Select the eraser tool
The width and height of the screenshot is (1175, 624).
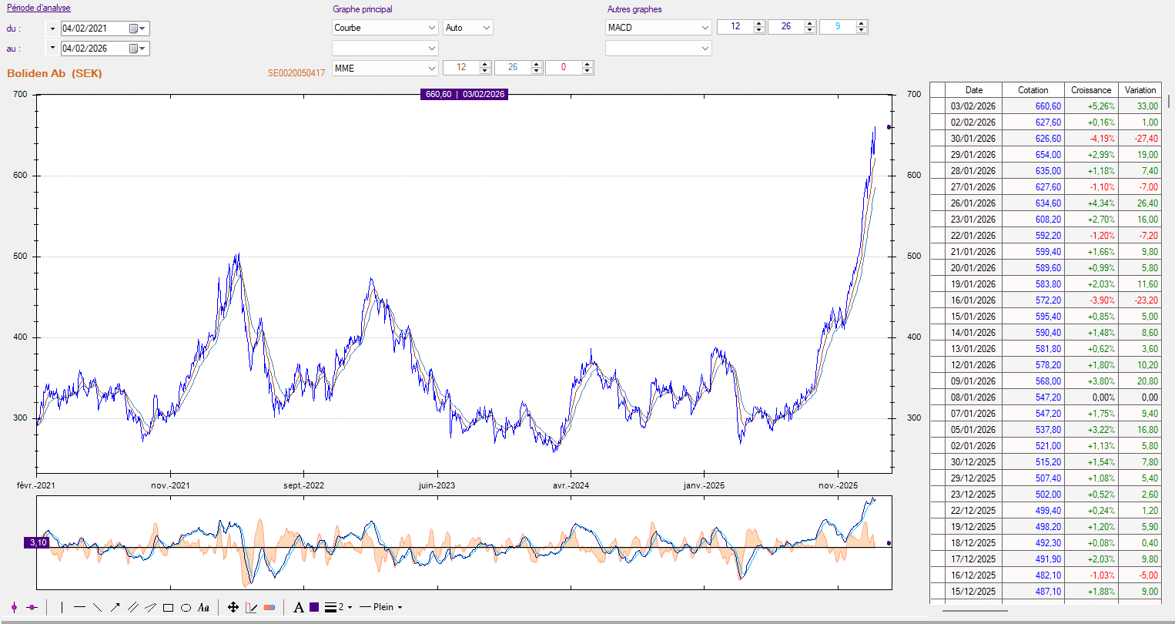pyautogui.click(x=269, y=608)
